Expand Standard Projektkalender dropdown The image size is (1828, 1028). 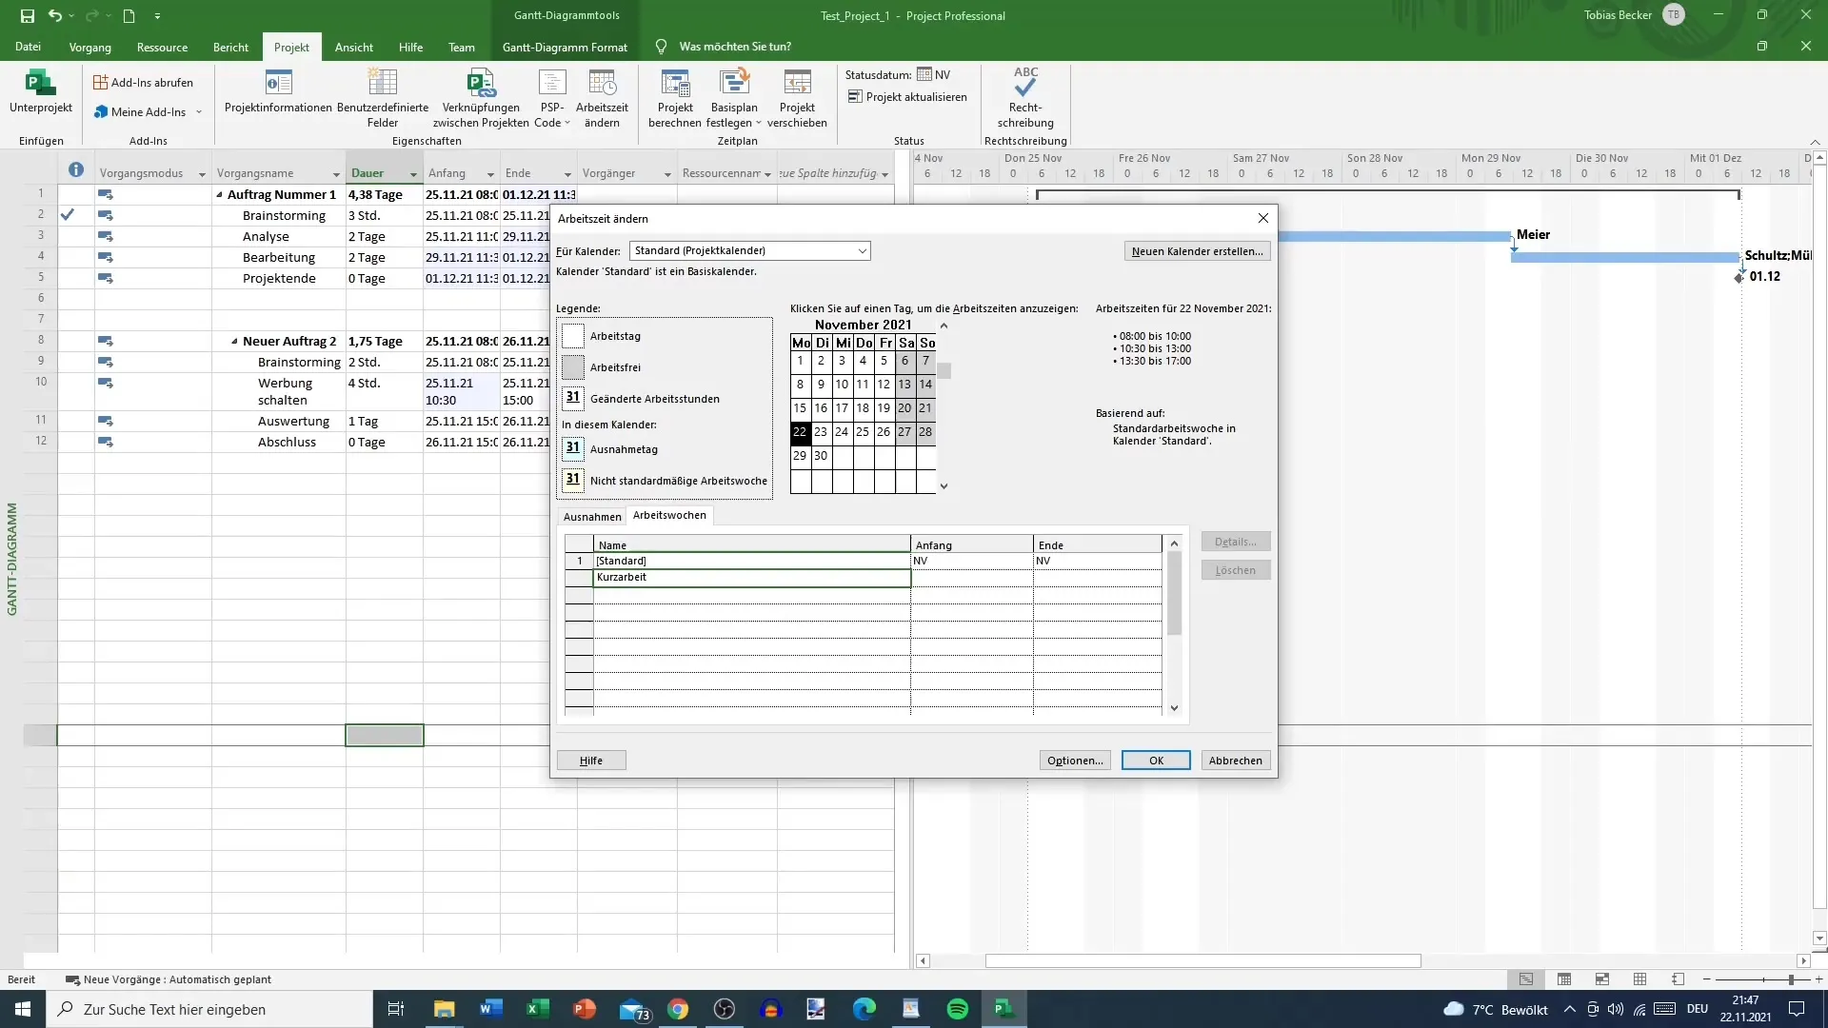pyautogui.click(x=862, y=249)
